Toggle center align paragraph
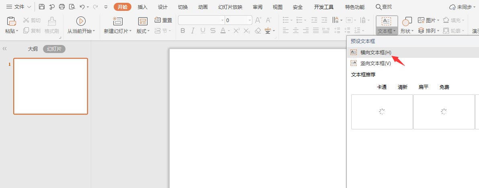Image resolution: width=479 pixels, height=188 pixels. (296, 31)
